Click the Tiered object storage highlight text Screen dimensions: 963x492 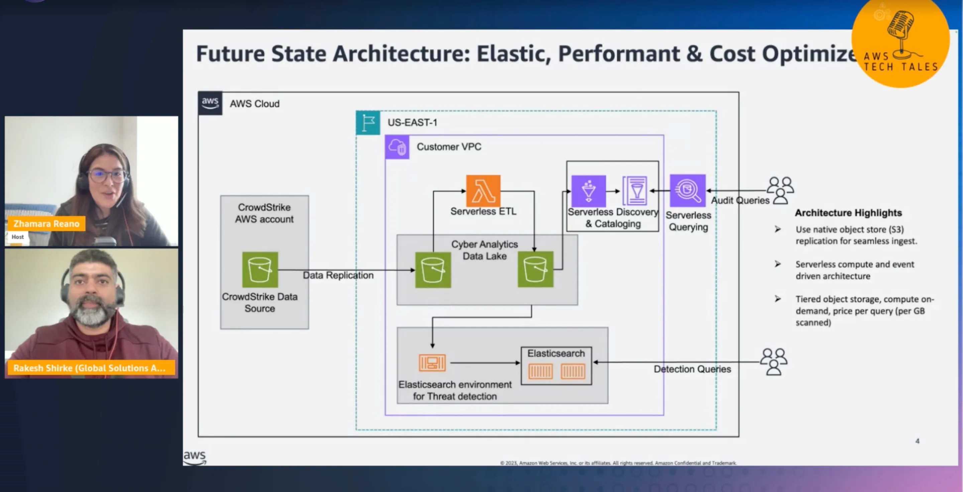[865, 311]
